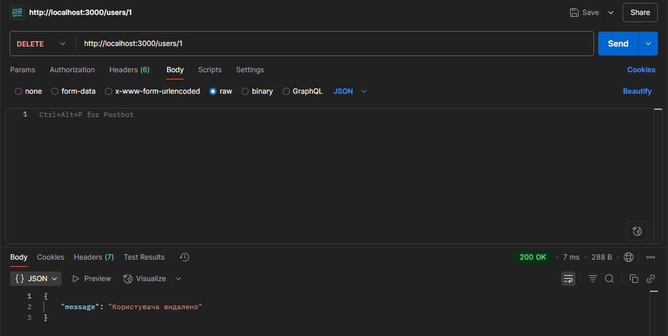Select the form-data radio button
This screenshot has height=336, width=668.
[x=55, y=91]
